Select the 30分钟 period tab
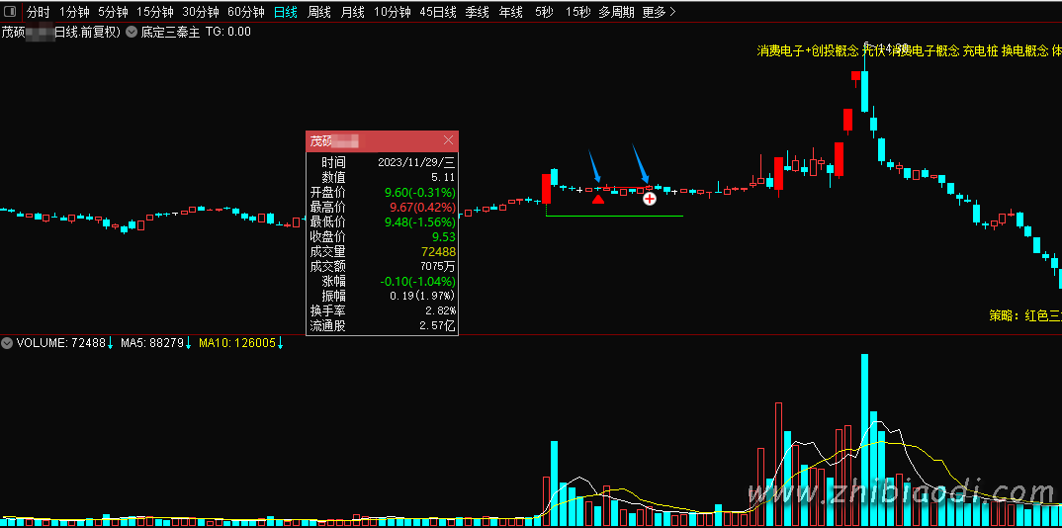Screen dimensions: 1062x528 (x=201, y=12)
